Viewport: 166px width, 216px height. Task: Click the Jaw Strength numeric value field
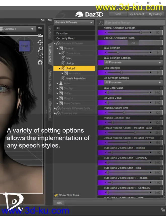click(158, 52)
